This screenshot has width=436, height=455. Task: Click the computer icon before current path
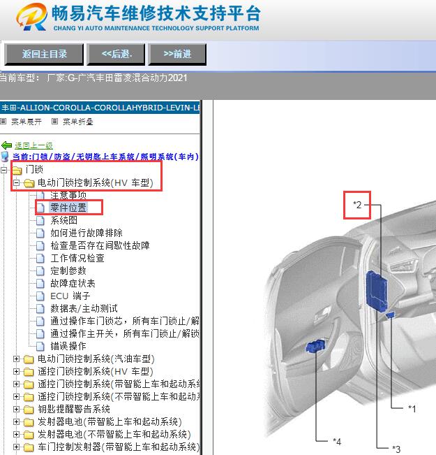5,157
